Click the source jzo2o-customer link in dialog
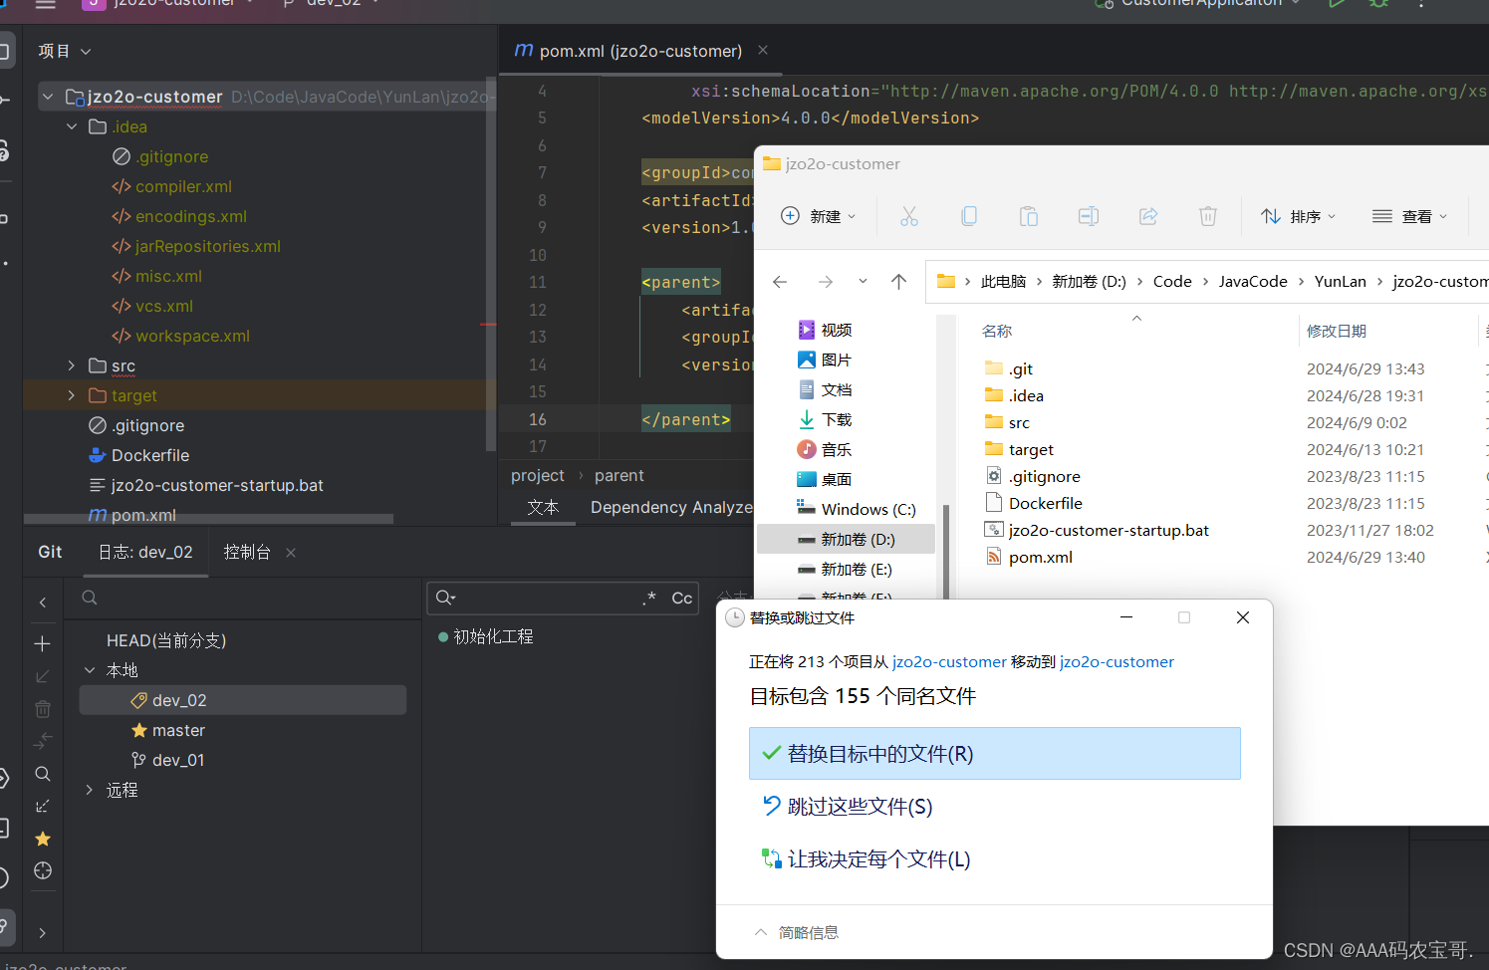1489x970 pixels. tap(949, 661)
